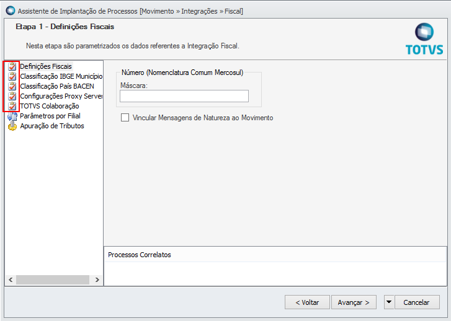Click the Parâmetros por Filial icon

[12, 116]
